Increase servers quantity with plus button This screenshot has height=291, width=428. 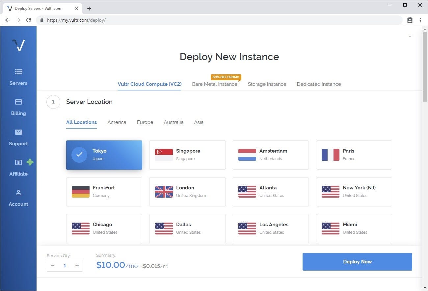[77, 266]
